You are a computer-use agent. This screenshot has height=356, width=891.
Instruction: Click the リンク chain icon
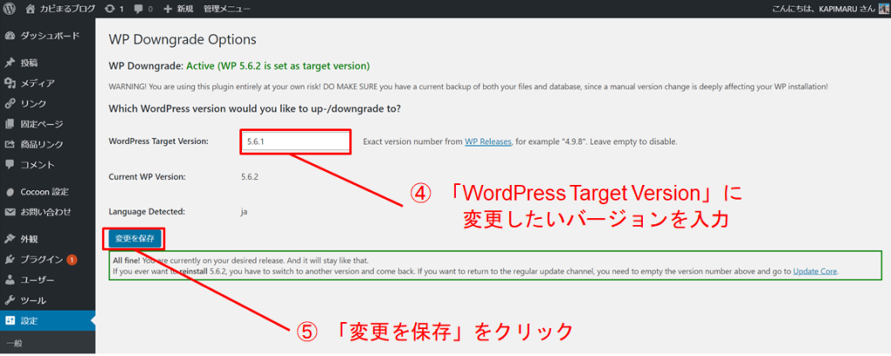point(10,103)
